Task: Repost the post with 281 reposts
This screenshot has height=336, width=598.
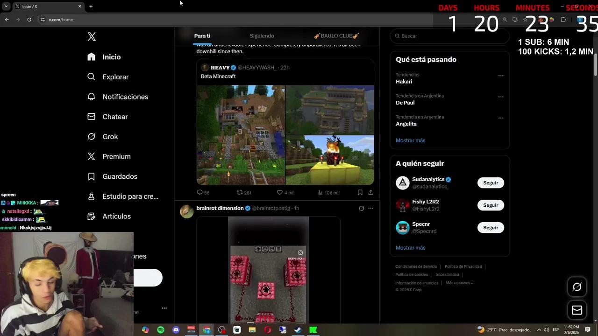Action: point(244,193)
